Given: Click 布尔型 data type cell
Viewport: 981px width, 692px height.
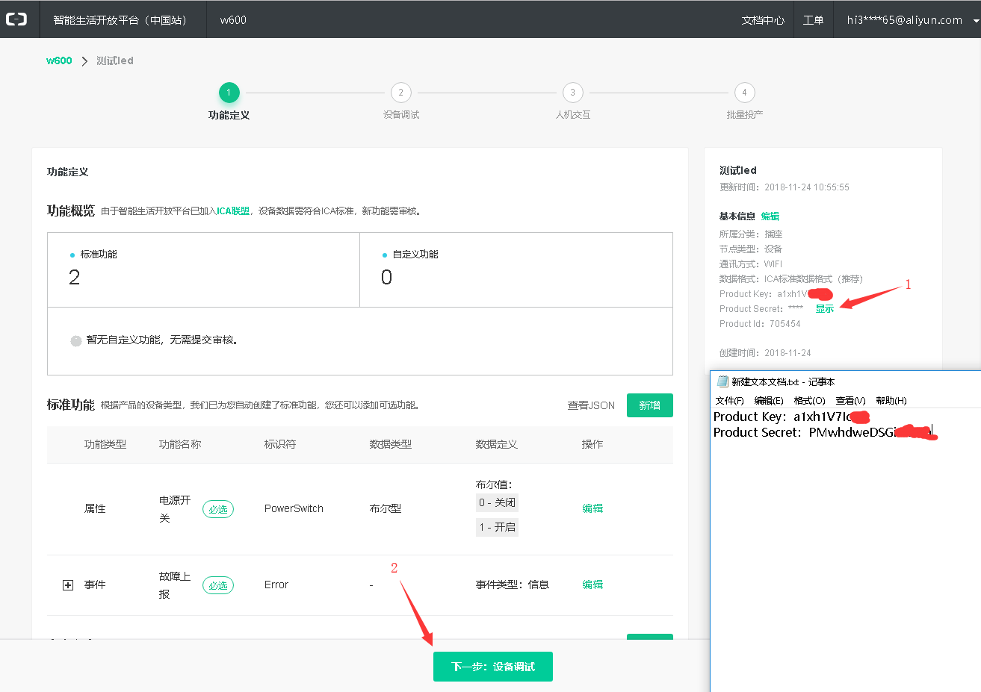Looking at the screenshot, I should [x=386, y=508].
